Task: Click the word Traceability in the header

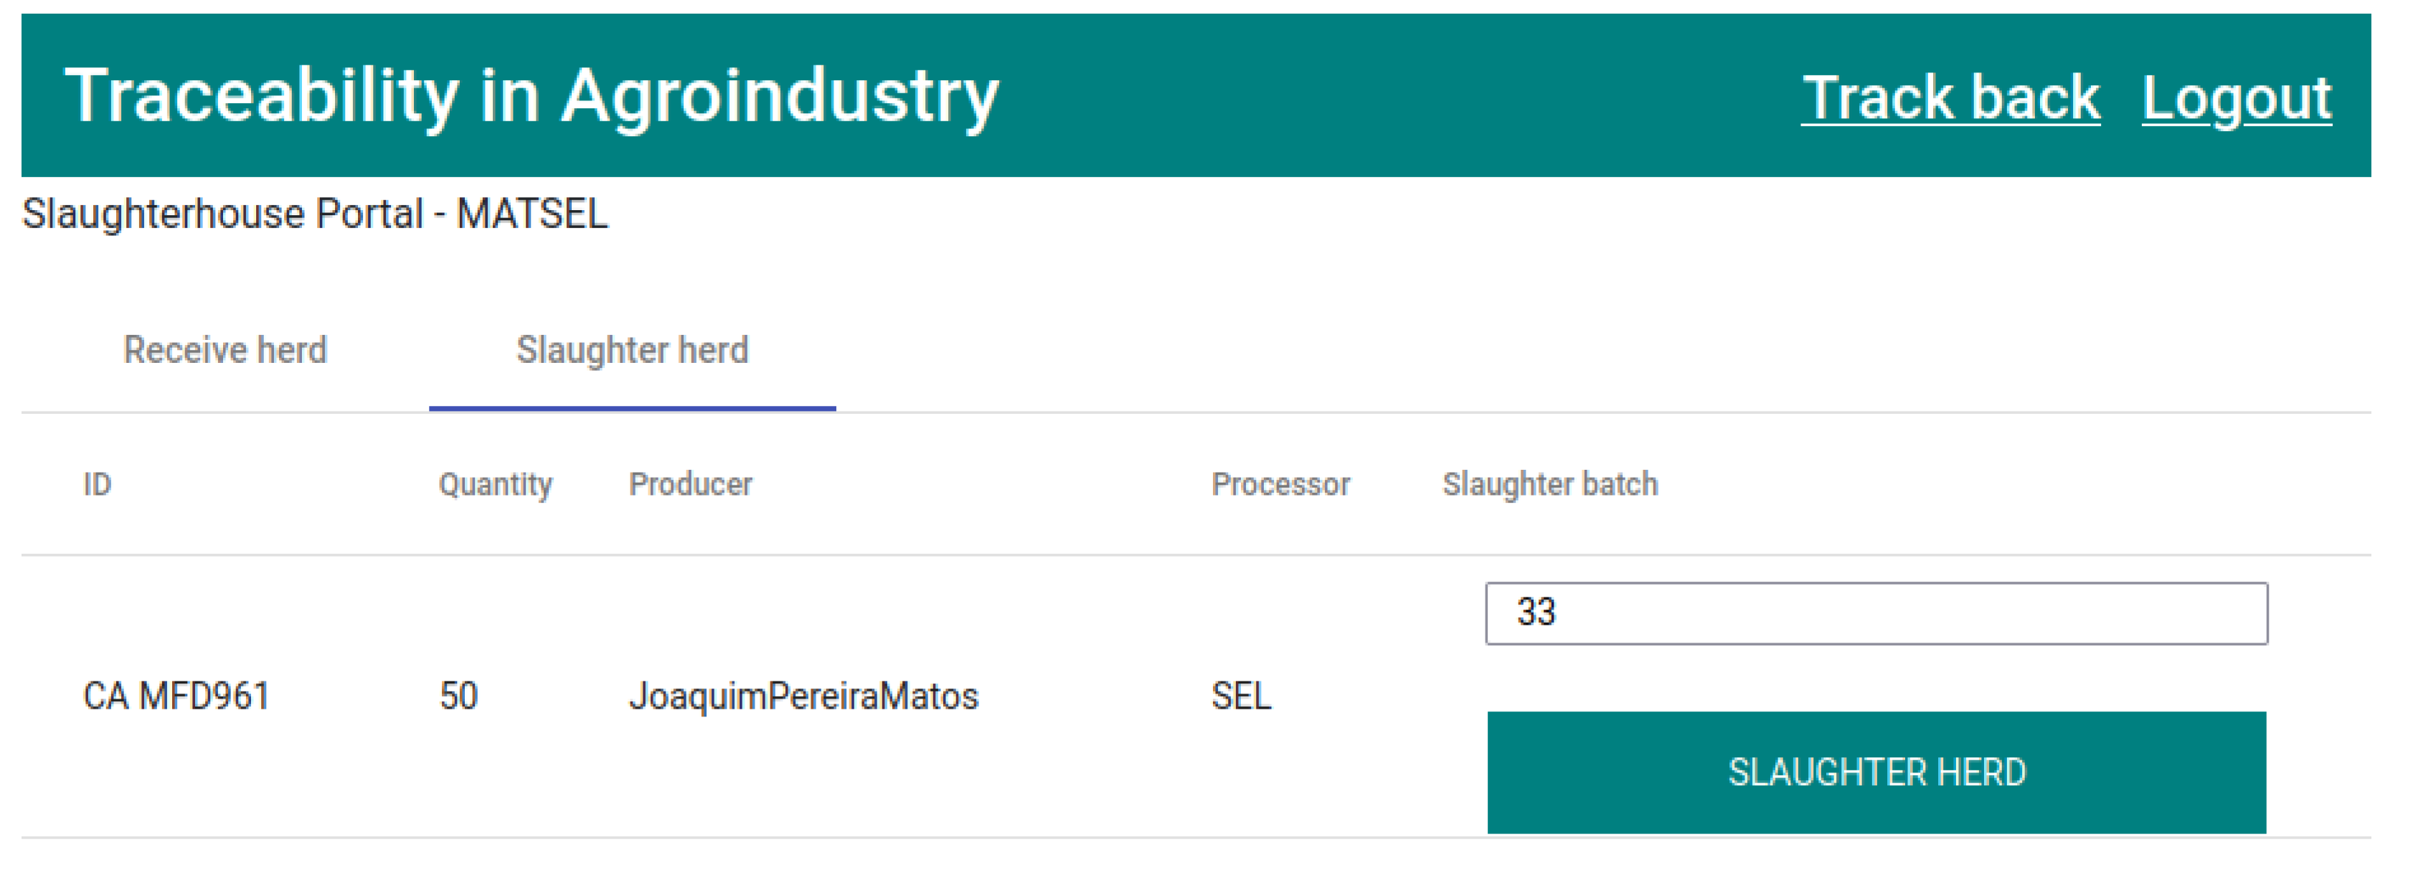Action: point(263,95)
